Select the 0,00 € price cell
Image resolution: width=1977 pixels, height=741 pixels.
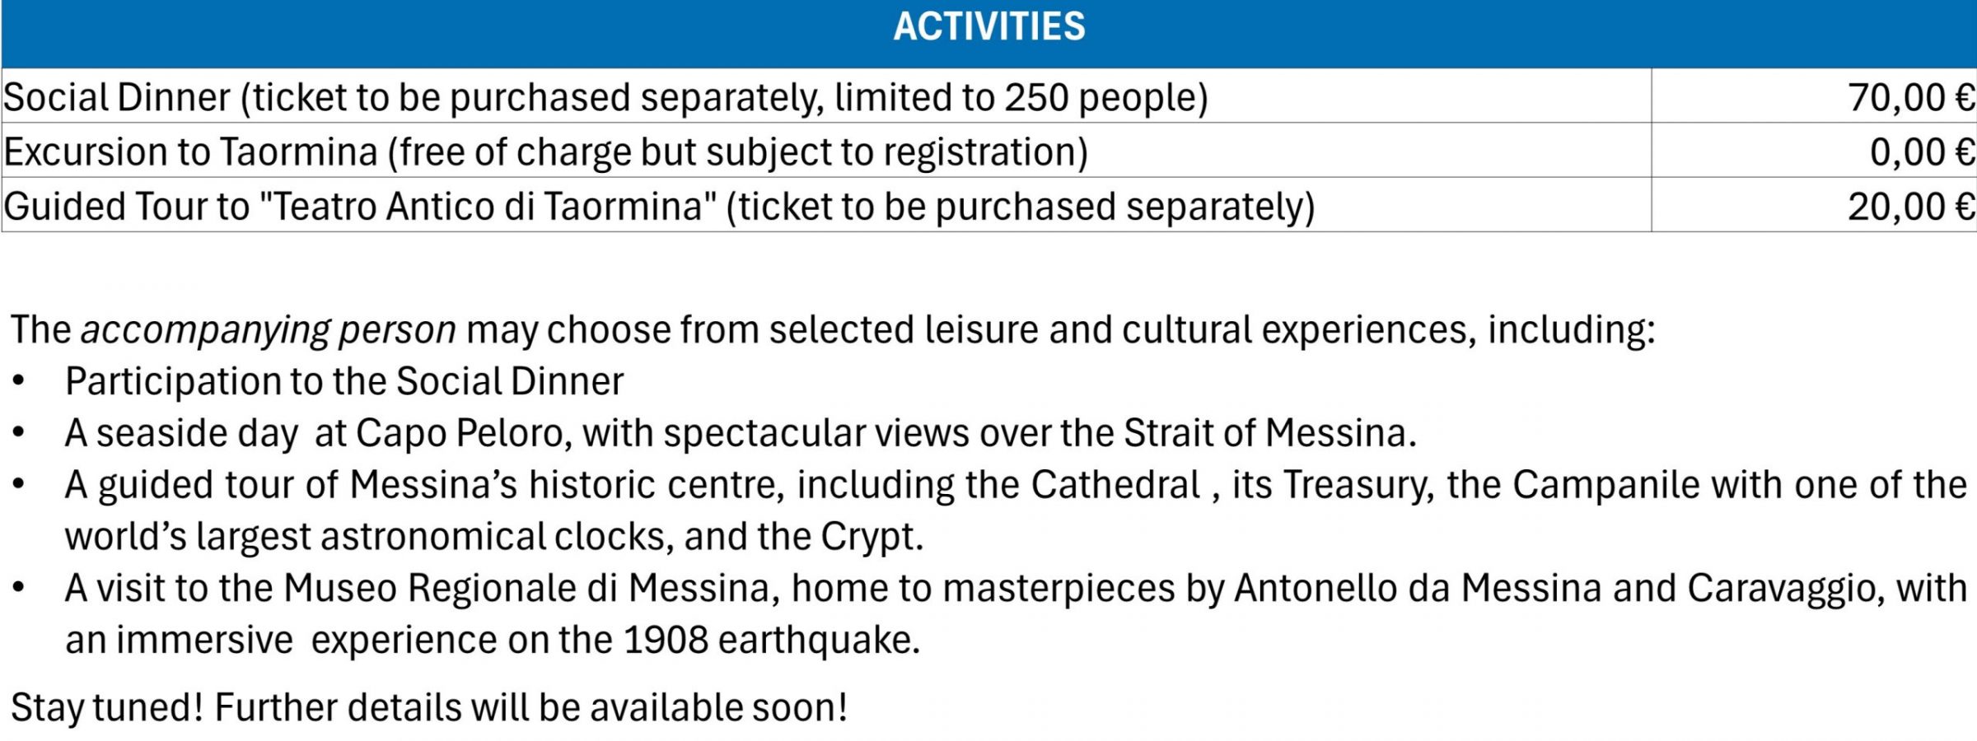tap(1922, 152)
